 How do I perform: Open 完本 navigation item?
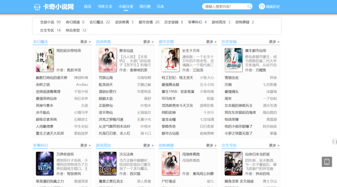click(160, 6)
